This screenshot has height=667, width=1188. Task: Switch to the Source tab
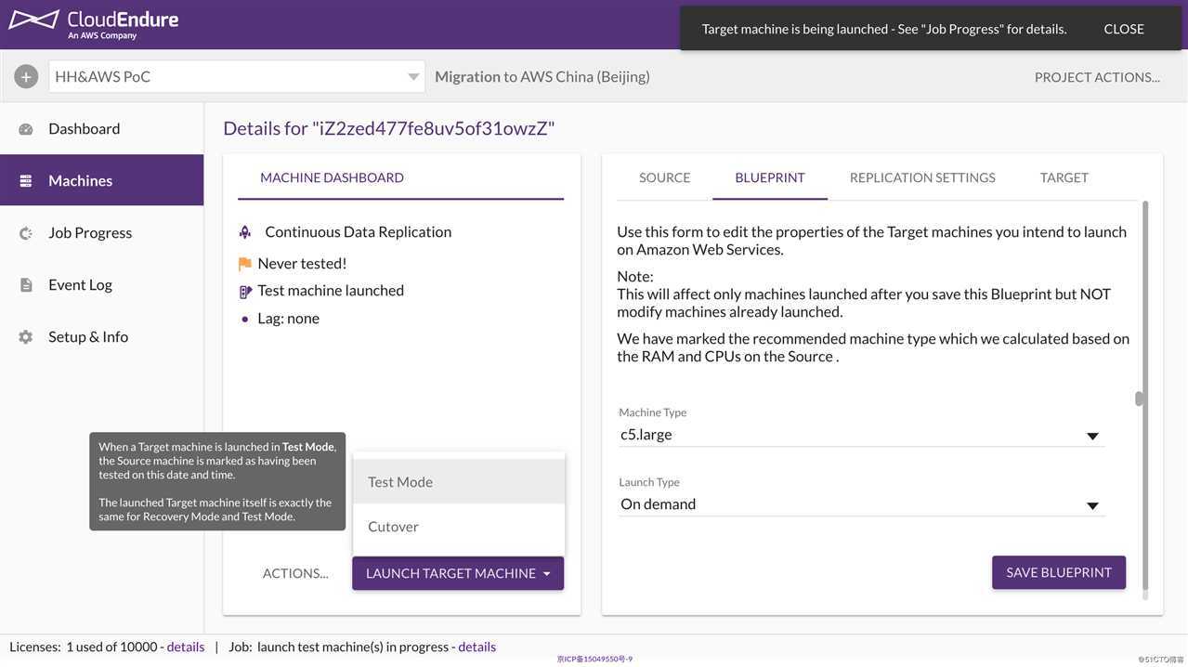coord(665,177)
